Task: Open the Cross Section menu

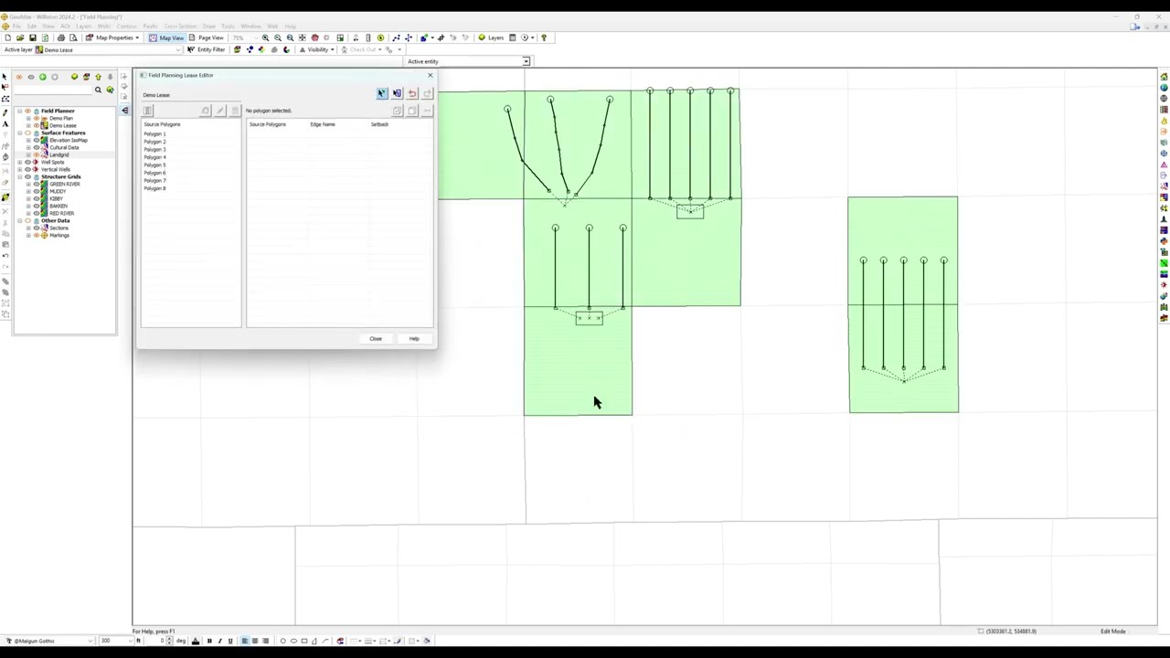Action: [180, 26]
